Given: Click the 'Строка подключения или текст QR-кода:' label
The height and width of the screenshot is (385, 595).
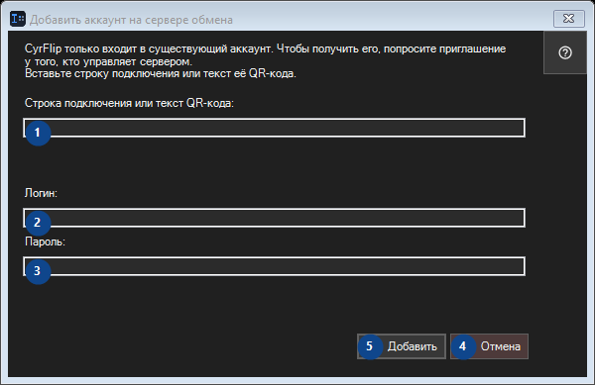Looking at the screenshot, I should tap(129, 103).
